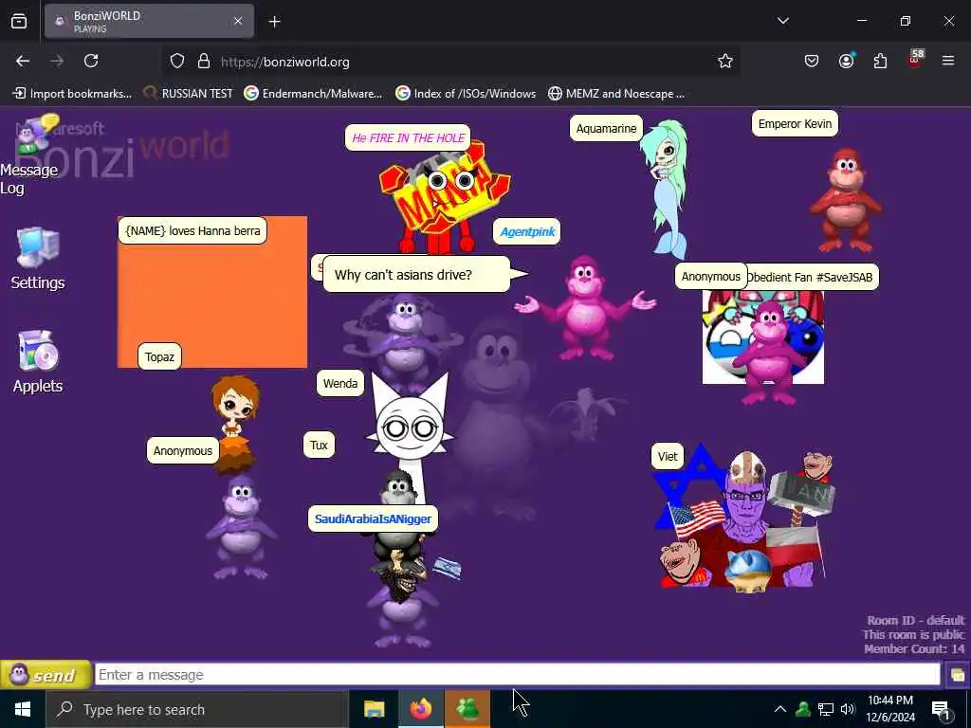Open the notification center icon
This screenshot has height=728, width=971.
tap(942, 709)
